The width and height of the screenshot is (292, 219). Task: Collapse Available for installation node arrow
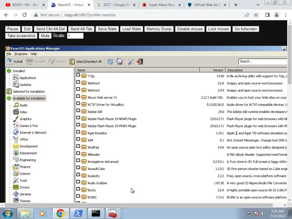point(9,98)
